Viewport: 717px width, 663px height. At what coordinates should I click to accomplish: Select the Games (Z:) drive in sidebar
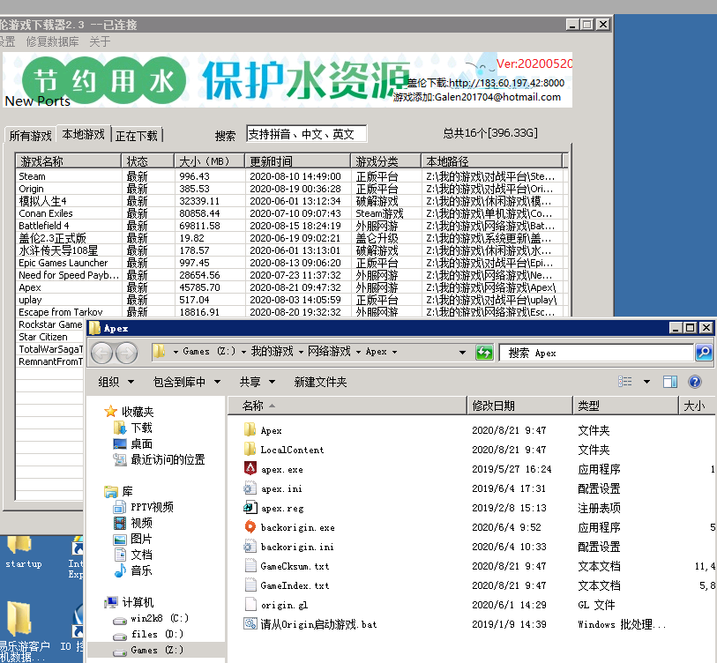[149, 650]
